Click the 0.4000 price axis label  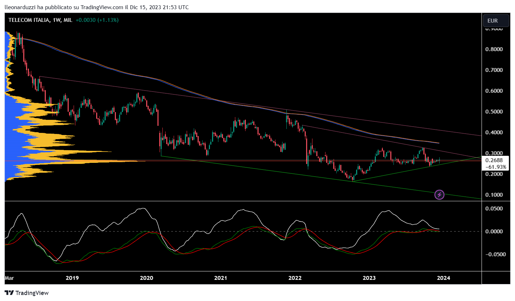tap(494, 133)
